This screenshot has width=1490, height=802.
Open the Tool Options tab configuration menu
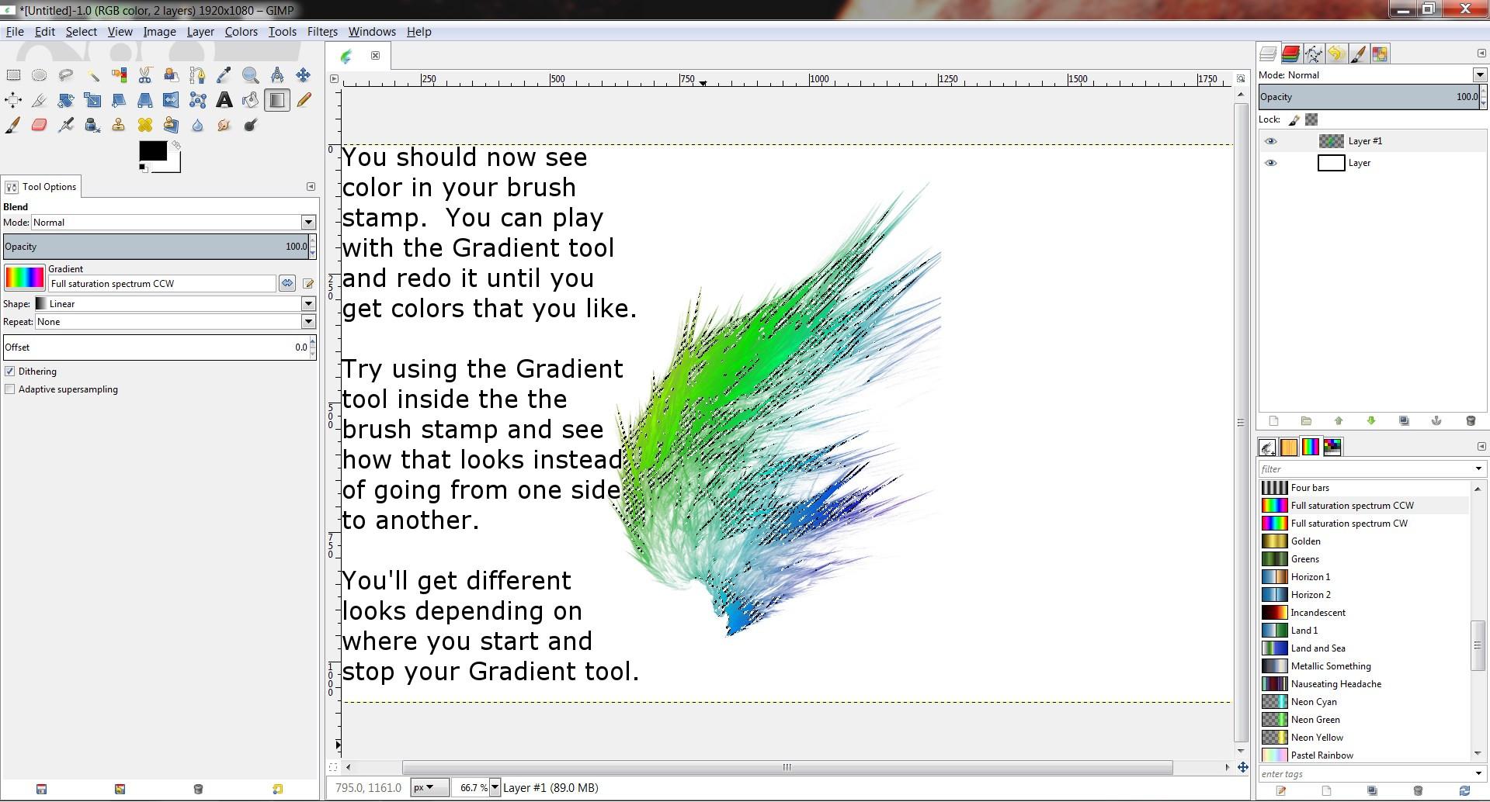tap(311, 187)
